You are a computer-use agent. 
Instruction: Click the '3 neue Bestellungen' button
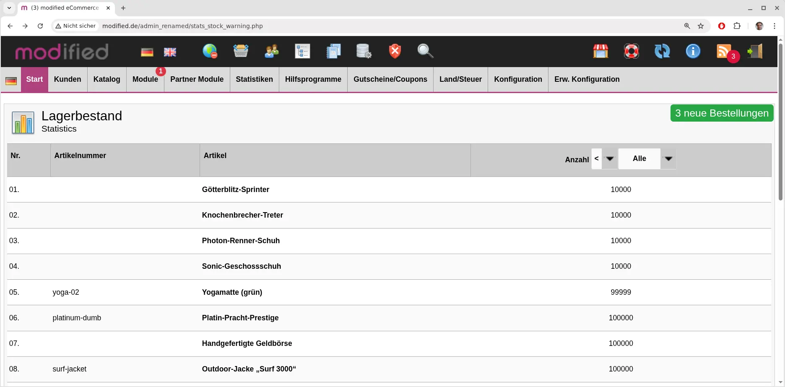click(722, 113)
